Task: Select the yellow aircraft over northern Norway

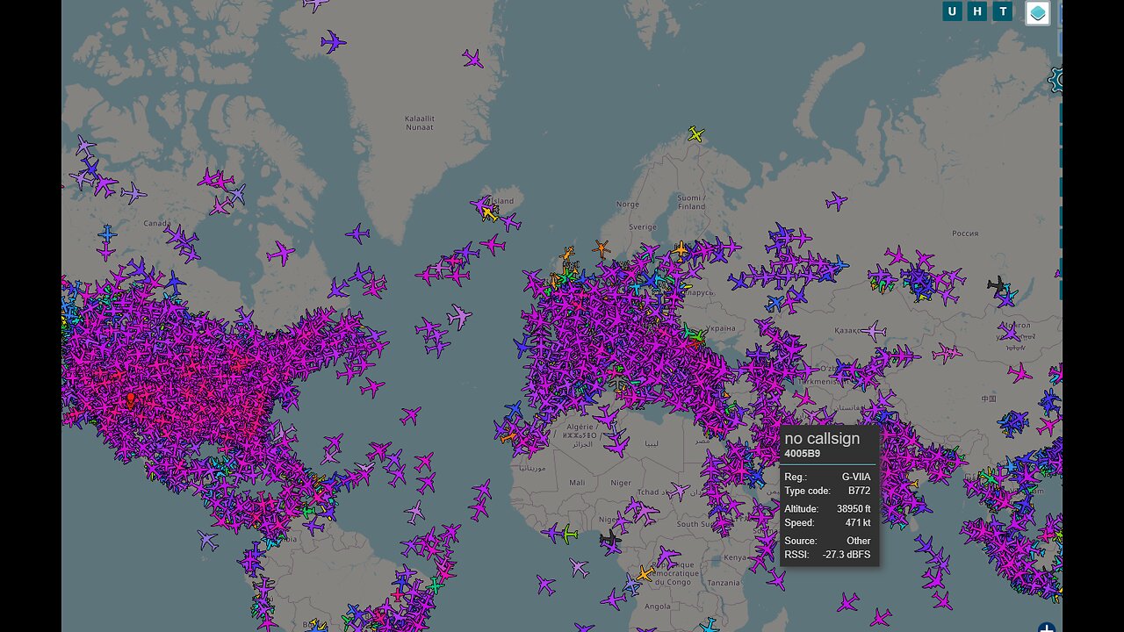Action: [696, 134]
